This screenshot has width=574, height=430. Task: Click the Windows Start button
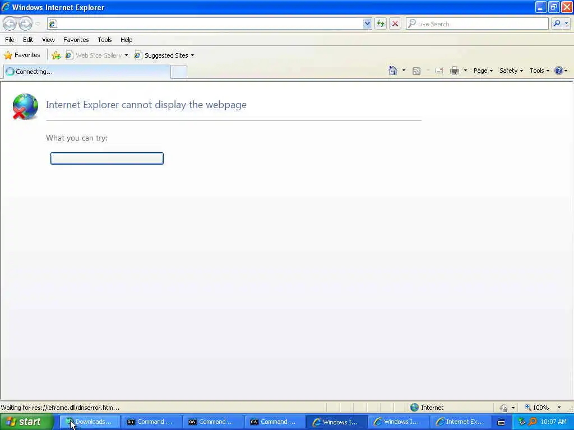tap(27, 422)
